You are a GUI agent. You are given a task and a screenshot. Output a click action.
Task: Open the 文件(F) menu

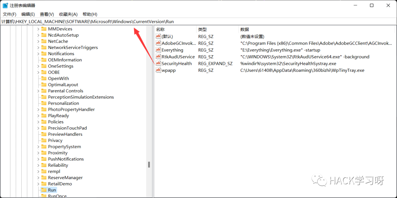[9, 14]
